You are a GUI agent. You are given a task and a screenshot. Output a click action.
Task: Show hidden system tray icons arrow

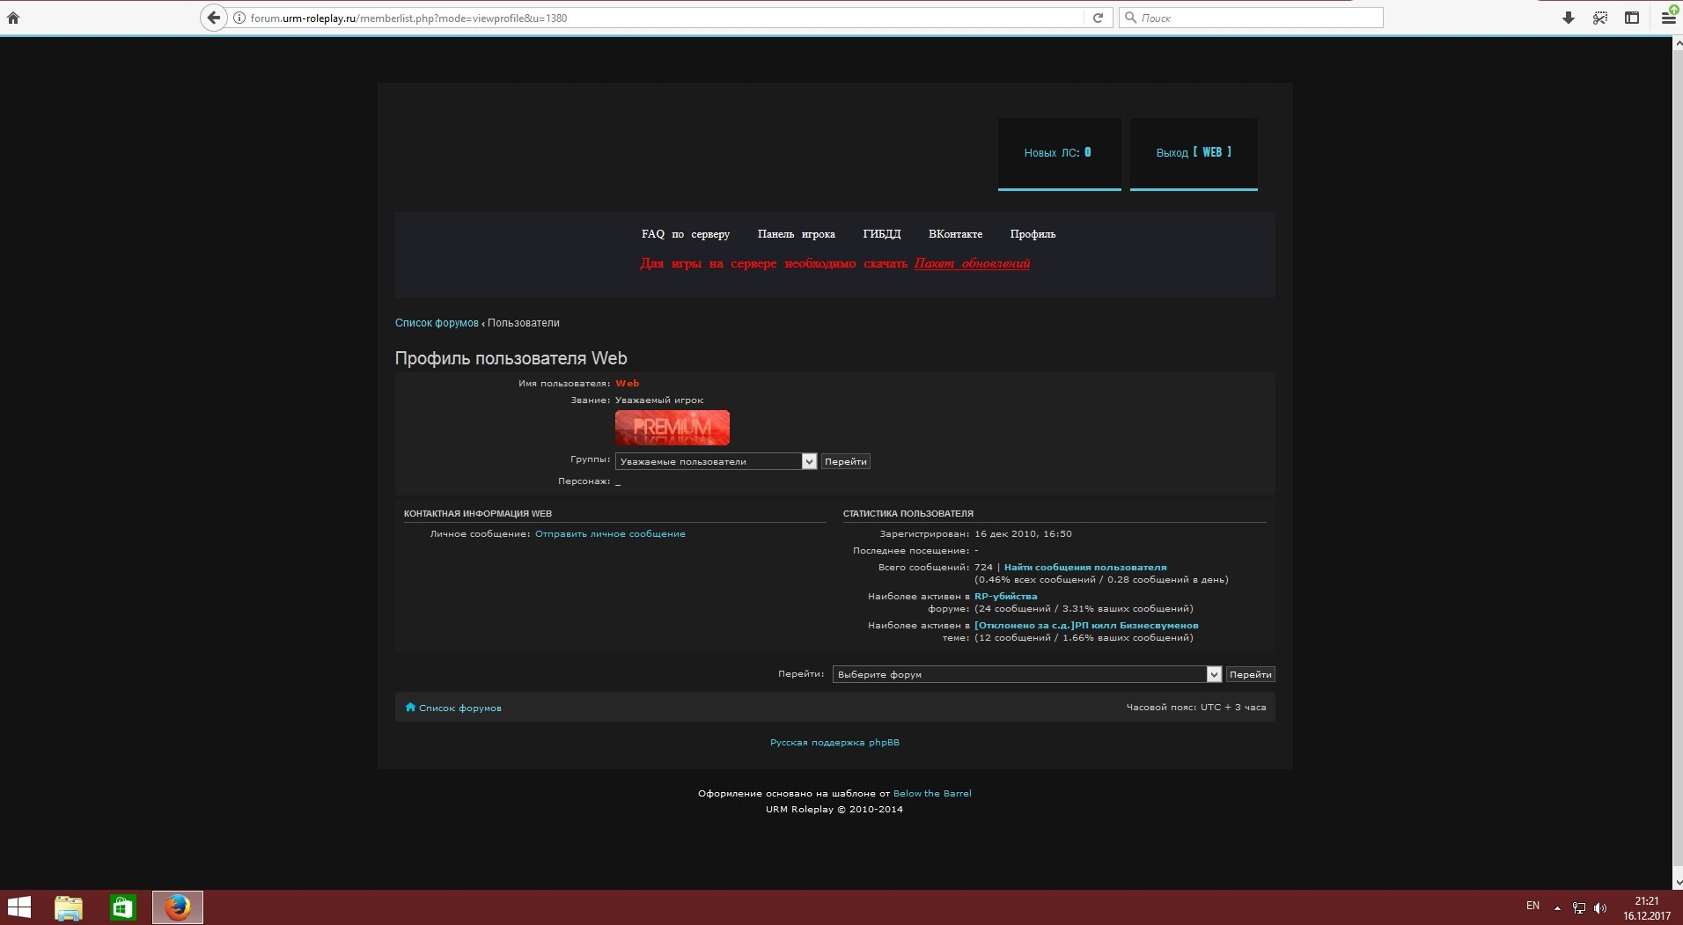click(1557, 907)
